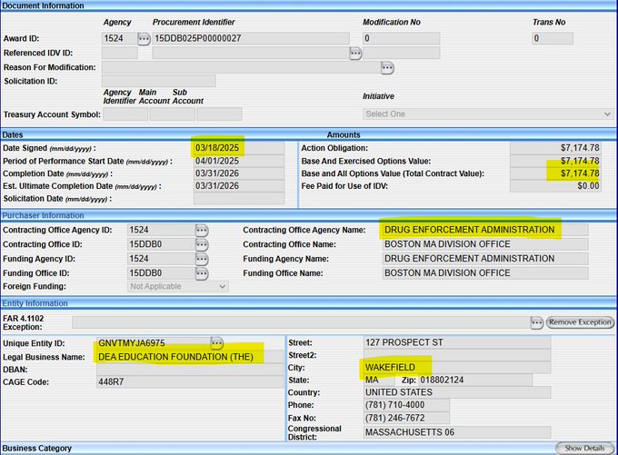
Task: Click the Date Signed field
Action: tap(239, 148)
